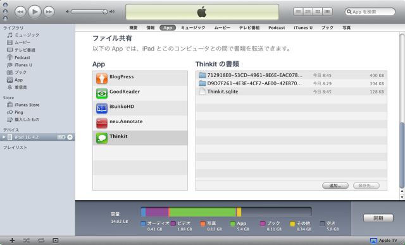Click the plus add playlist button
Image resolution: width=405 pixels, height=245 pixels.
click(12, 241)
